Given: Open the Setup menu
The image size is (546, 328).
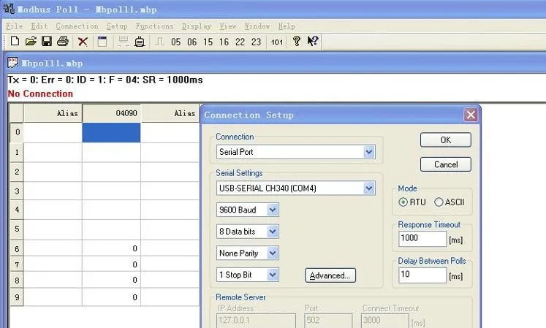Looking at the screenshot, I should click(x=117, y=26).
